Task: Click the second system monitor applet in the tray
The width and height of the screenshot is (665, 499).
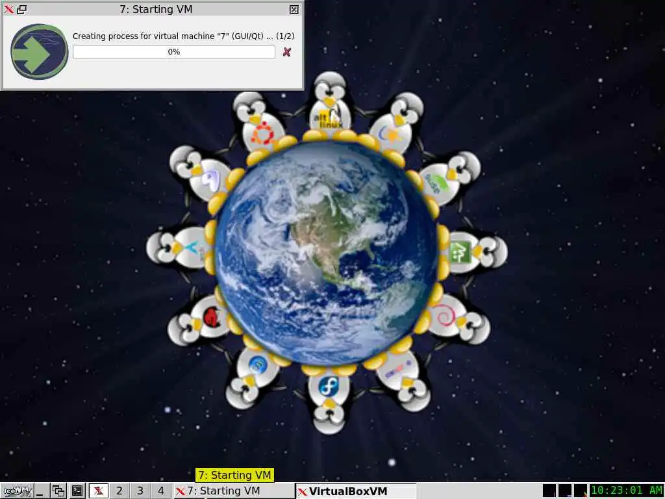Action: click(565, 491)
